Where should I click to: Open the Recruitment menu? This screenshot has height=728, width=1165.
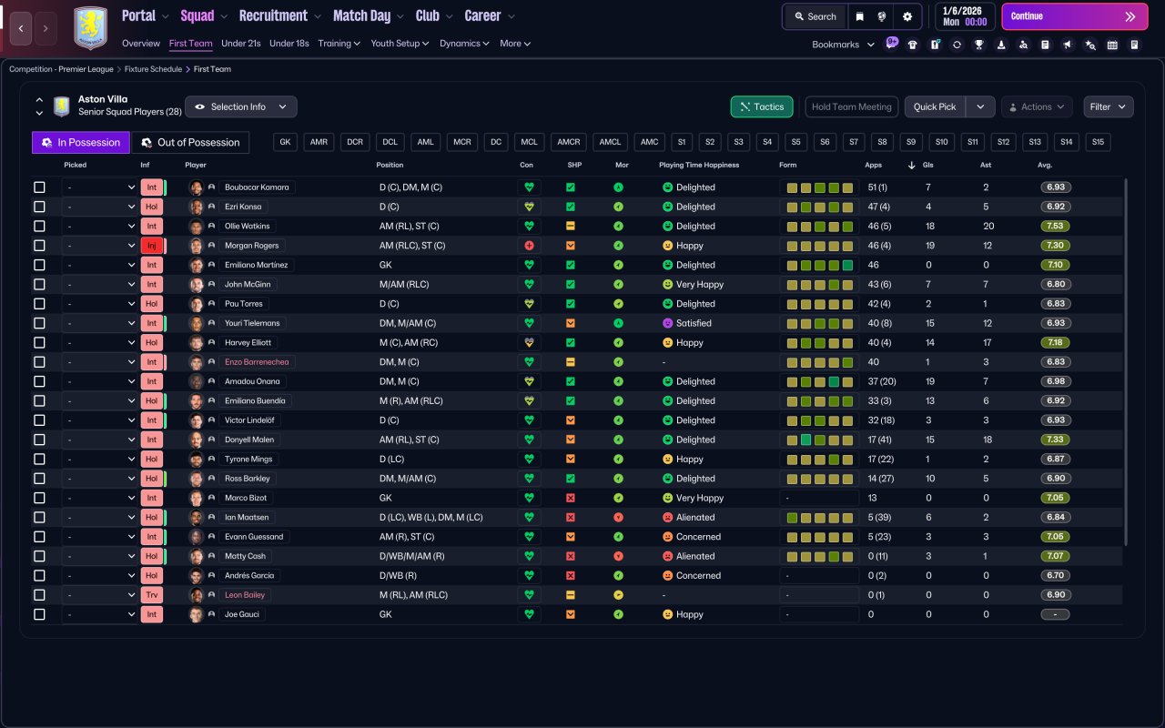[280, 15]
